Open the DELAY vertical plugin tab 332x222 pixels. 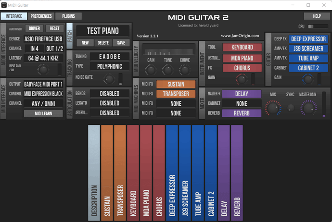tap(224, 173)
